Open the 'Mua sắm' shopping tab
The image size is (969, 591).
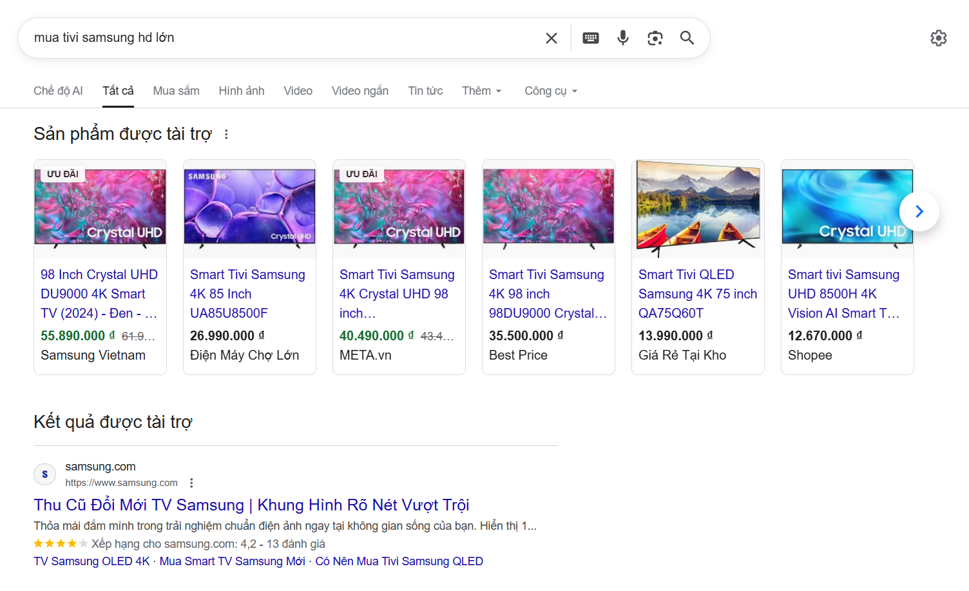[x=176, y=91]
